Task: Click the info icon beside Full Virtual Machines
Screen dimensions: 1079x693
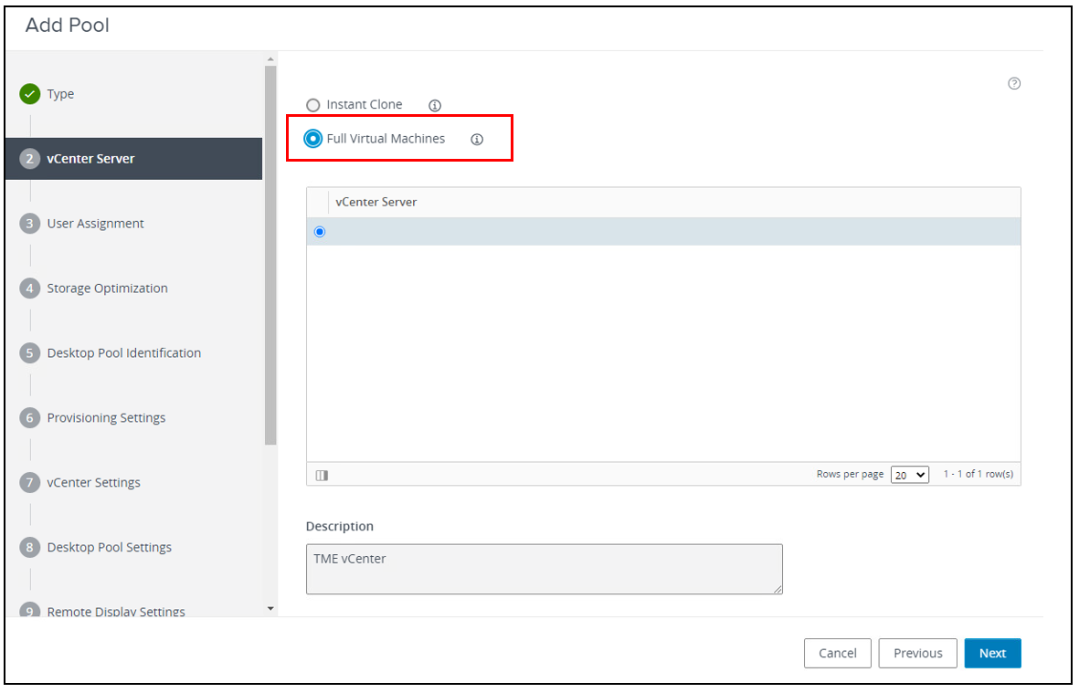Action: click(476, 139)
